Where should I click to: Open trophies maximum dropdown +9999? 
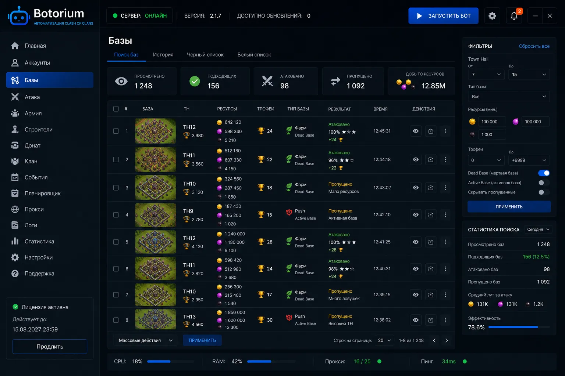(x=529, y=160)
